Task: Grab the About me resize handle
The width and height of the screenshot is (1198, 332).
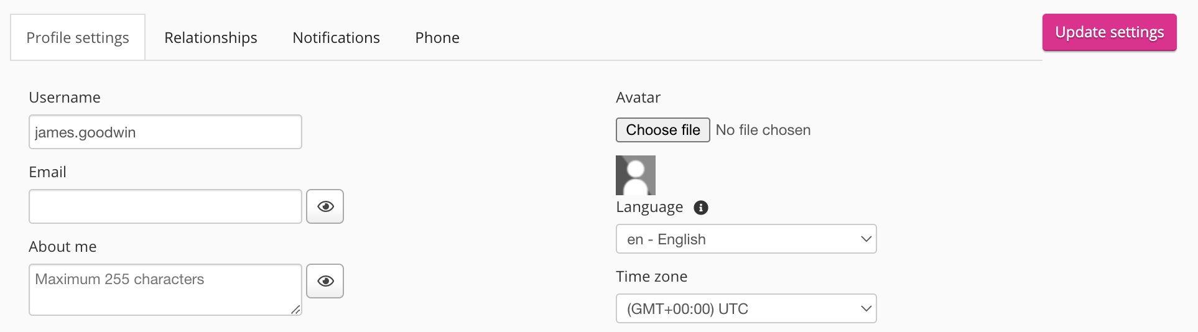Action: 296,310
